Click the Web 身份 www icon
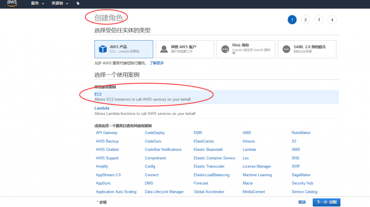370x207 pixels. pyautogui.click(x=225, y=49)
